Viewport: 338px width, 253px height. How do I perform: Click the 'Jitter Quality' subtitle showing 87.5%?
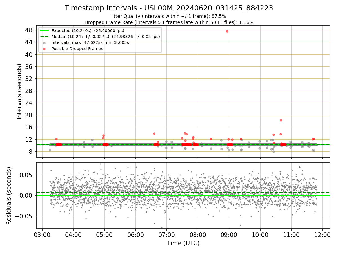169,17
